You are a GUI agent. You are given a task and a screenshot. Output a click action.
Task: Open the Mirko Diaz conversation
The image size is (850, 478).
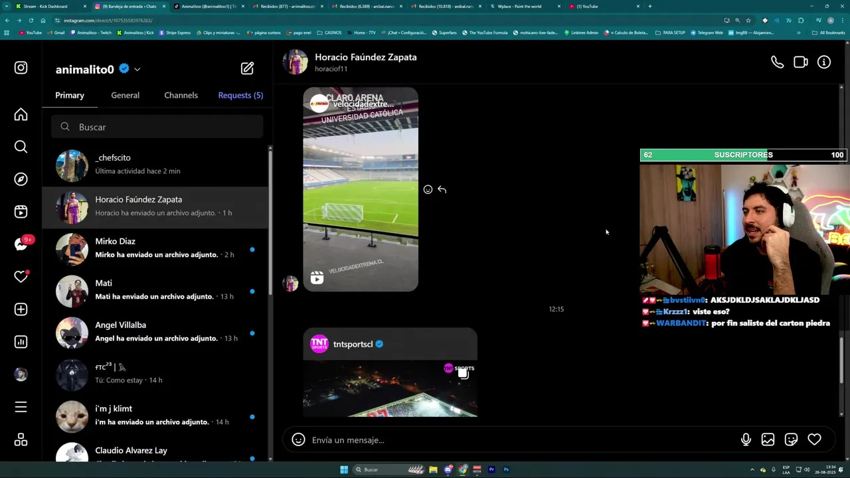click(155, 249)
